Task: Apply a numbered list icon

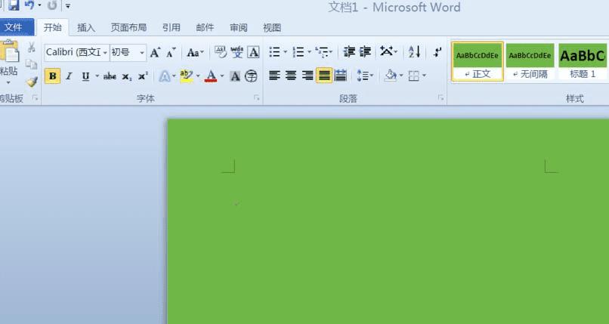Action: 298,52
